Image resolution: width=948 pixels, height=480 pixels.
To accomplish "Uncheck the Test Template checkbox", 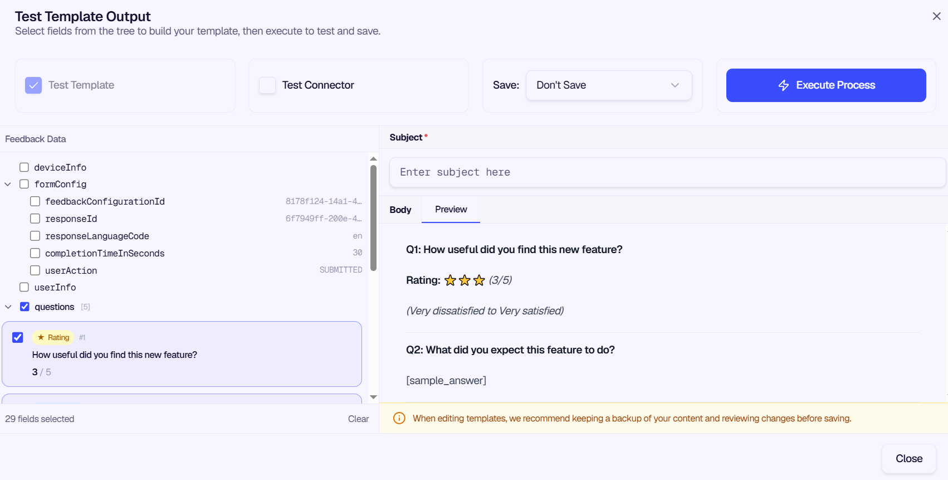I will coord(33,85).
